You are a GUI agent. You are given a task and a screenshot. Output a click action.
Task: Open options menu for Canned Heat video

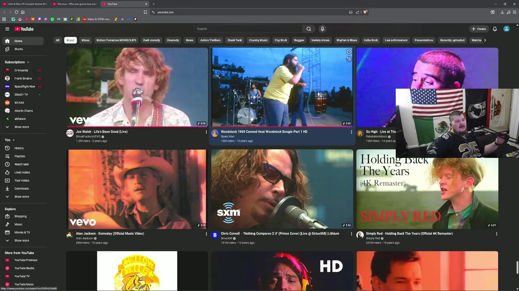[351, 132]
